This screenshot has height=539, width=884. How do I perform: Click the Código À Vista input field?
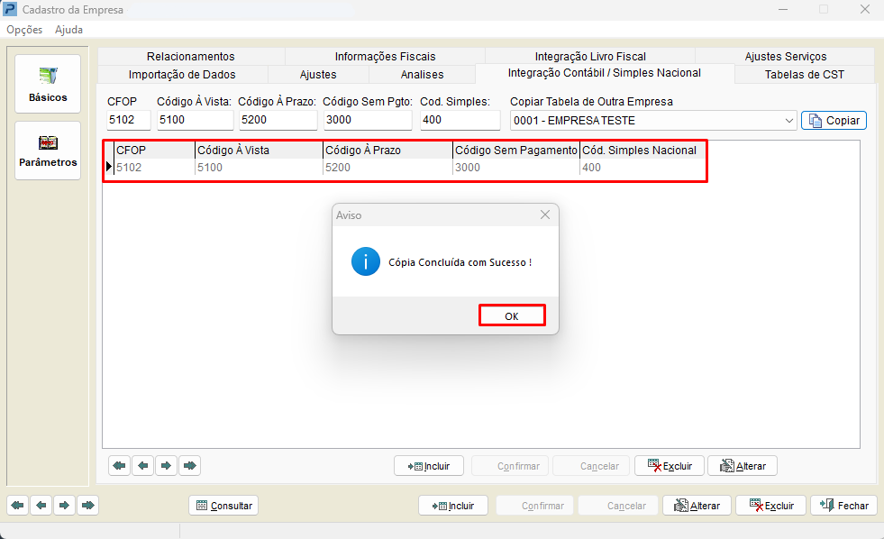click(x=195, y=120)
